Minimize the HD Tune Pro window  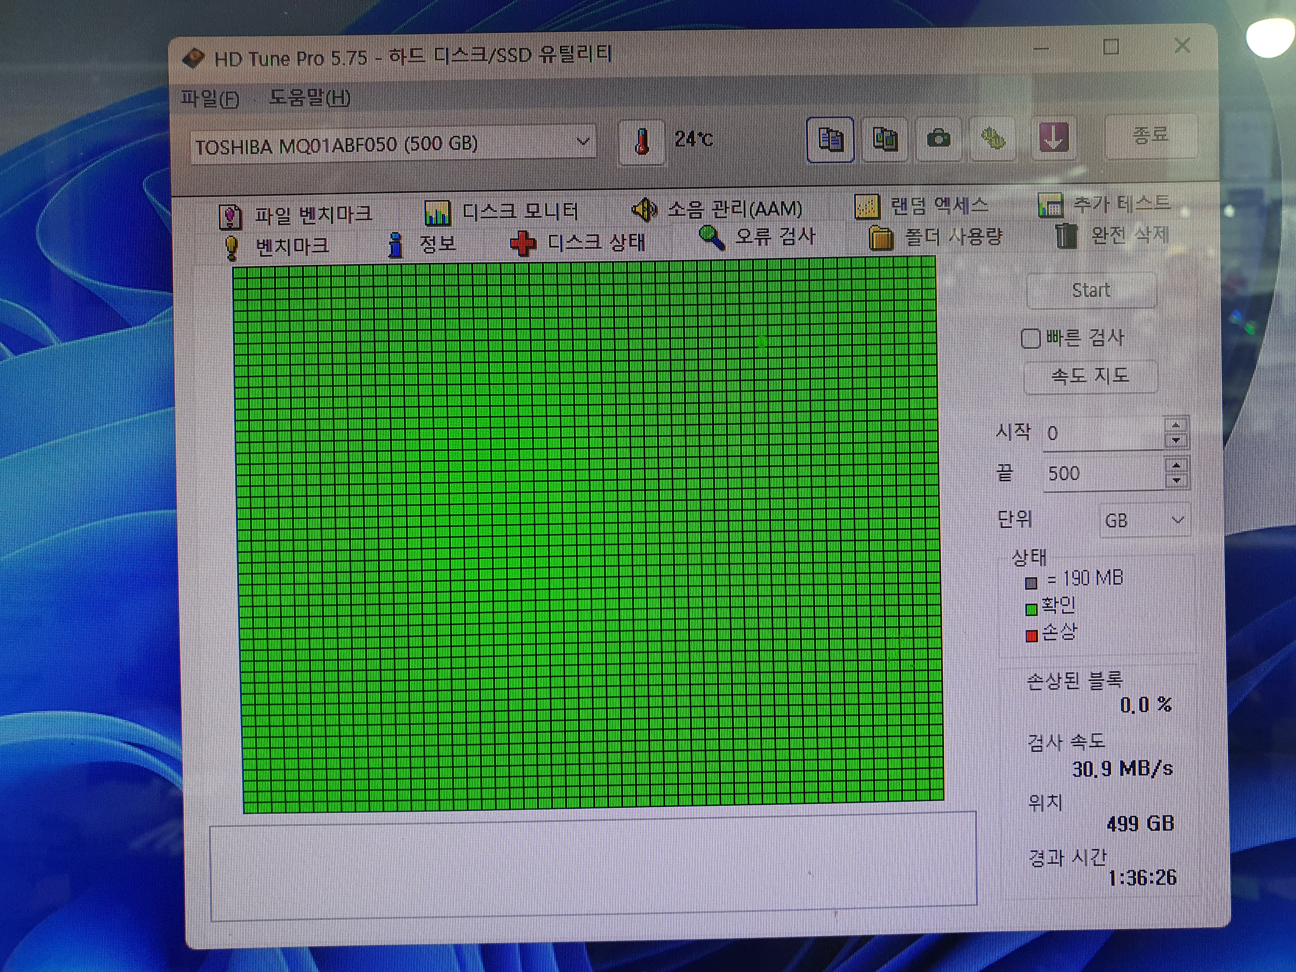[x=1041, y=49]
